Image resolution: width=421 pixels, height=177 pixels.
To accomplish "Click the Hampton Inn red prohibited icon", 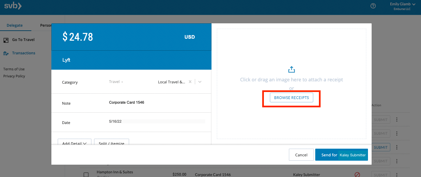I will (x=357, y=174).
